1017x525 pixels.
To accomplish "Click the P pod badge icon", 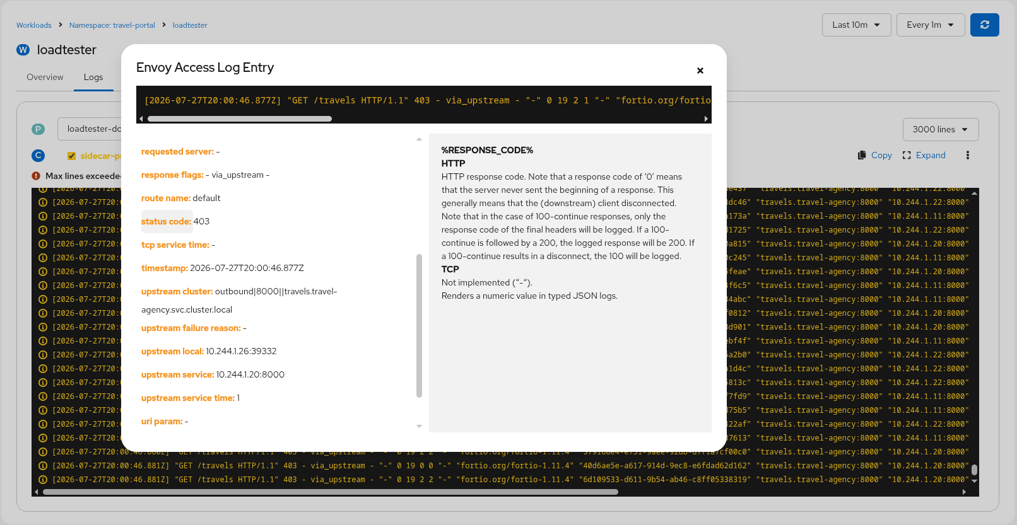I will pos(38,129).
